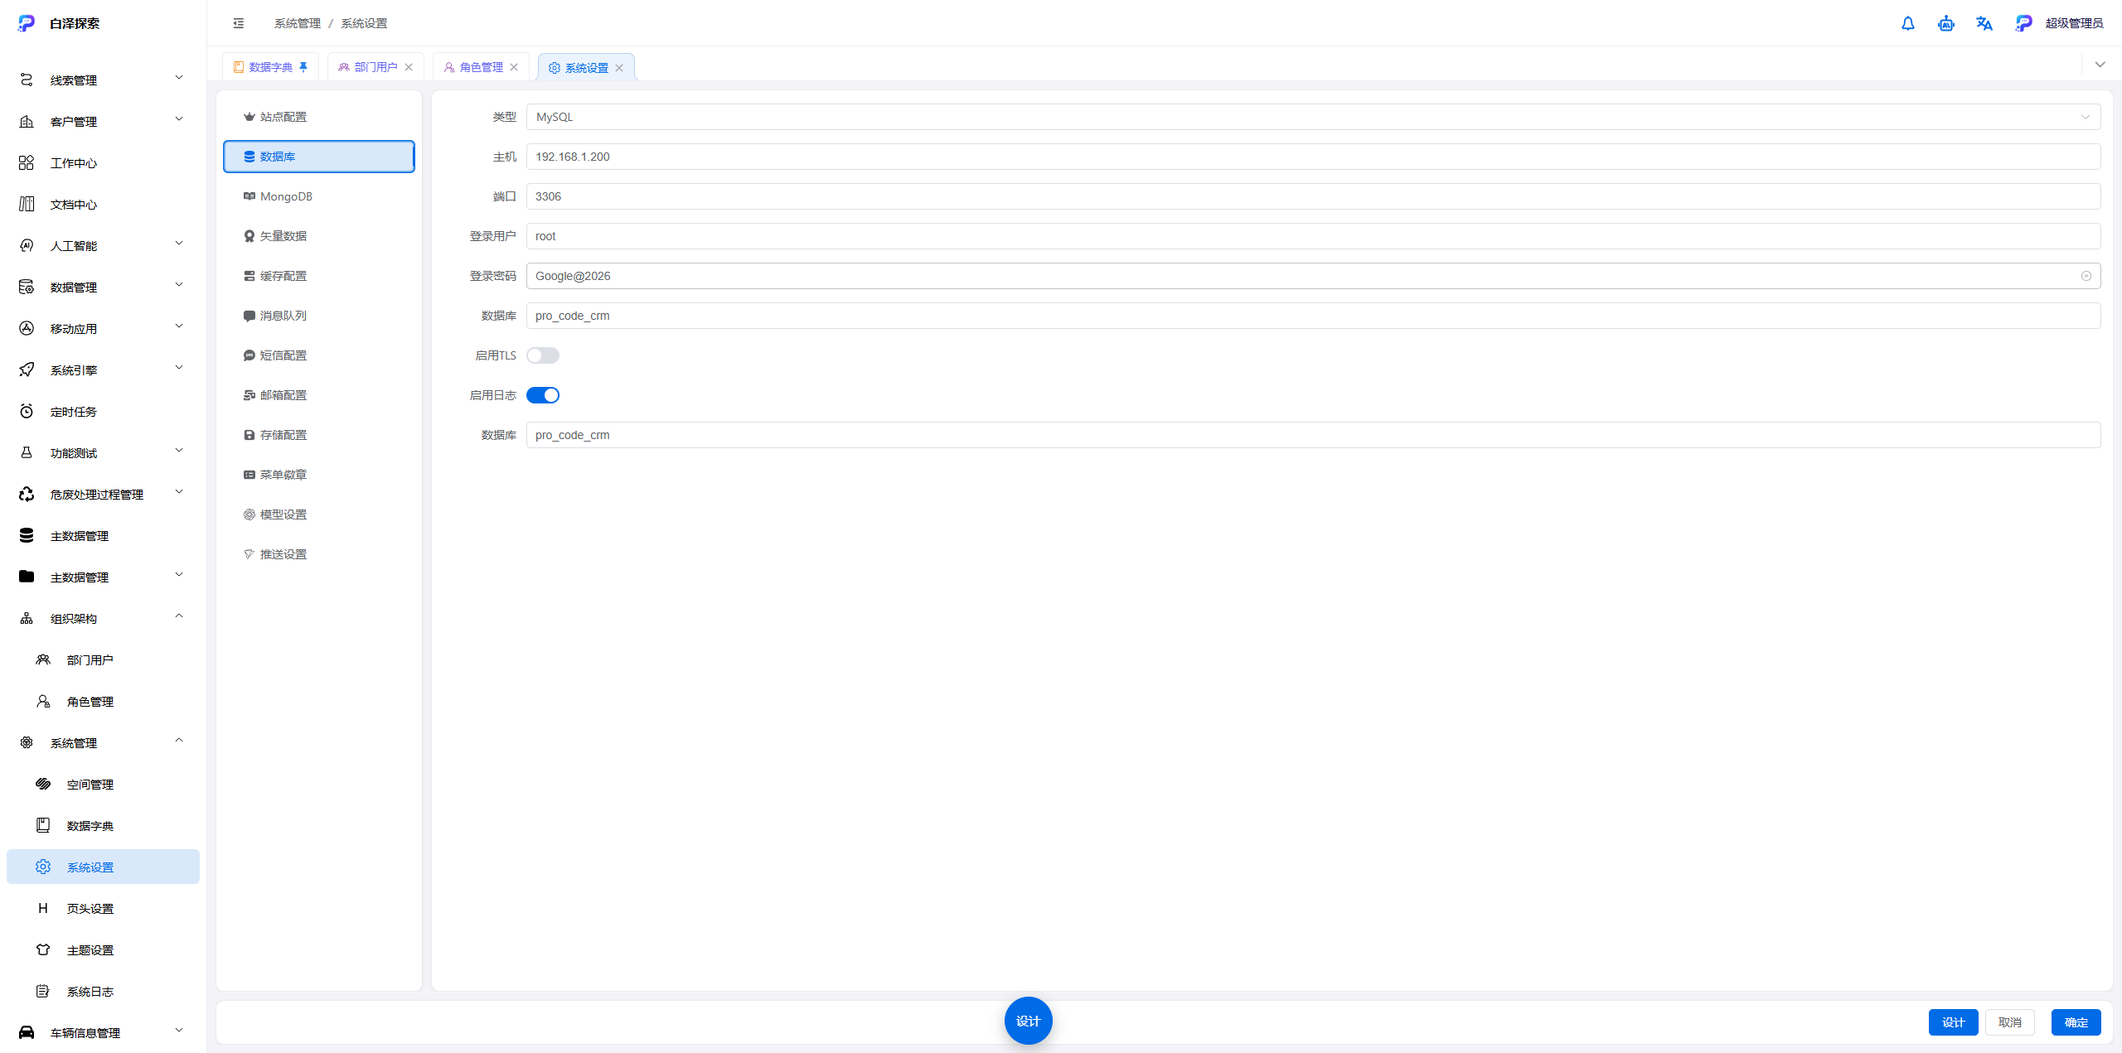Viewport: 2122px width, 1053px height.
Task: Focus the 登录用户 input field
Action: tap(1313, 236)
